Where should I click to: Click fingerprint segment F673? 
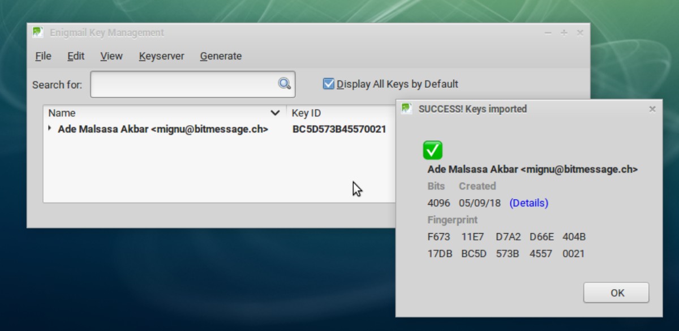(x=439, y=237)
